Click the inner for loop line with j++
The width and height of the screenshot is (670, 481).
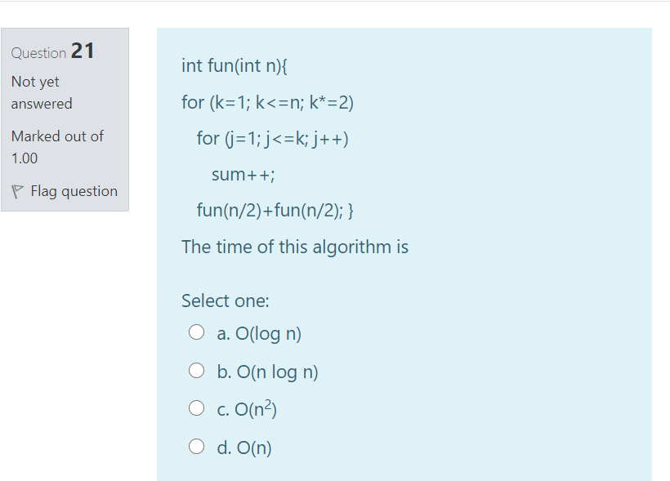point(273,139)
